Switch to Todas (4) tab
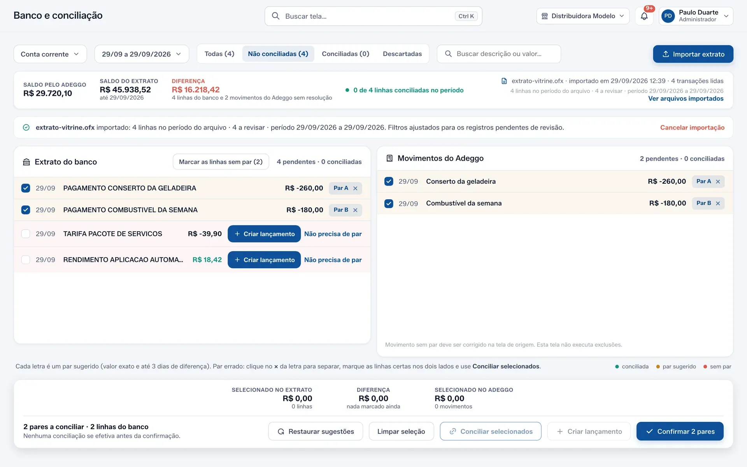The height and width of the screenshot is (467, 747). (219, 54)
